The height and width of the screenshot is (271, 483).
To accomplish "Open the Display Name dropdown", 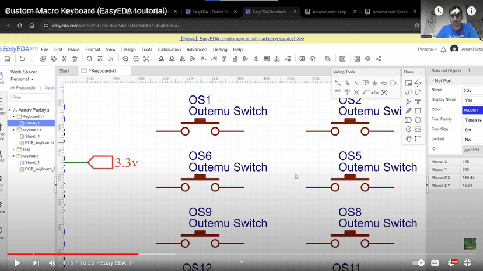I will tap(472, 100).
